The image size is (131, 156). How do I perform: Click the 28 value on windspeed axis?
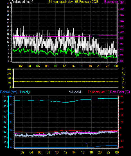coord(8,7)
